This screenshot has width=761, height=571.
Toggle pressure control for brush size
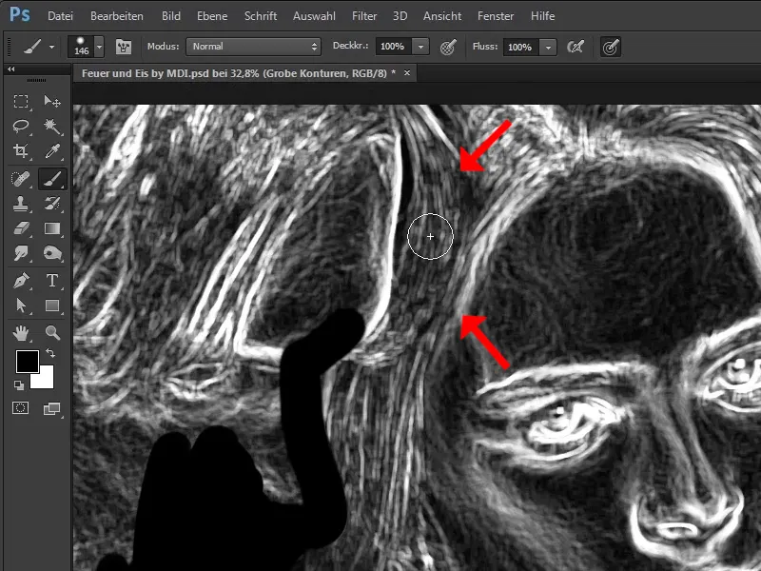pyautogui.click(x=611, y=47)
